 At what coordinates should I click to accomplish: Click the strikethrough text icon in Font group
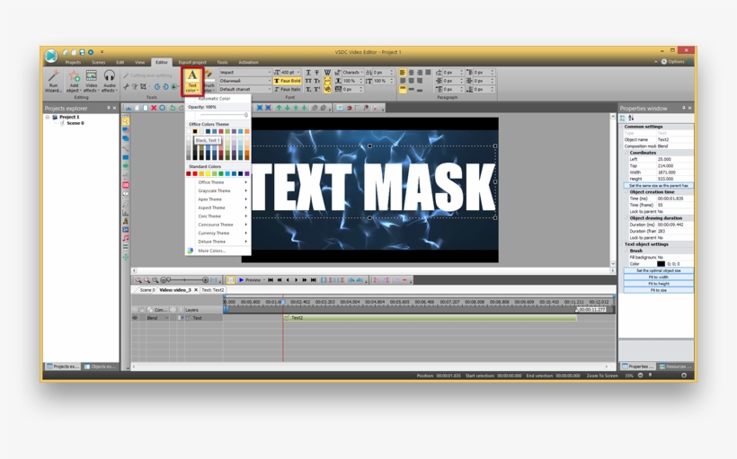pyautogui.click(x=316, y=73)
